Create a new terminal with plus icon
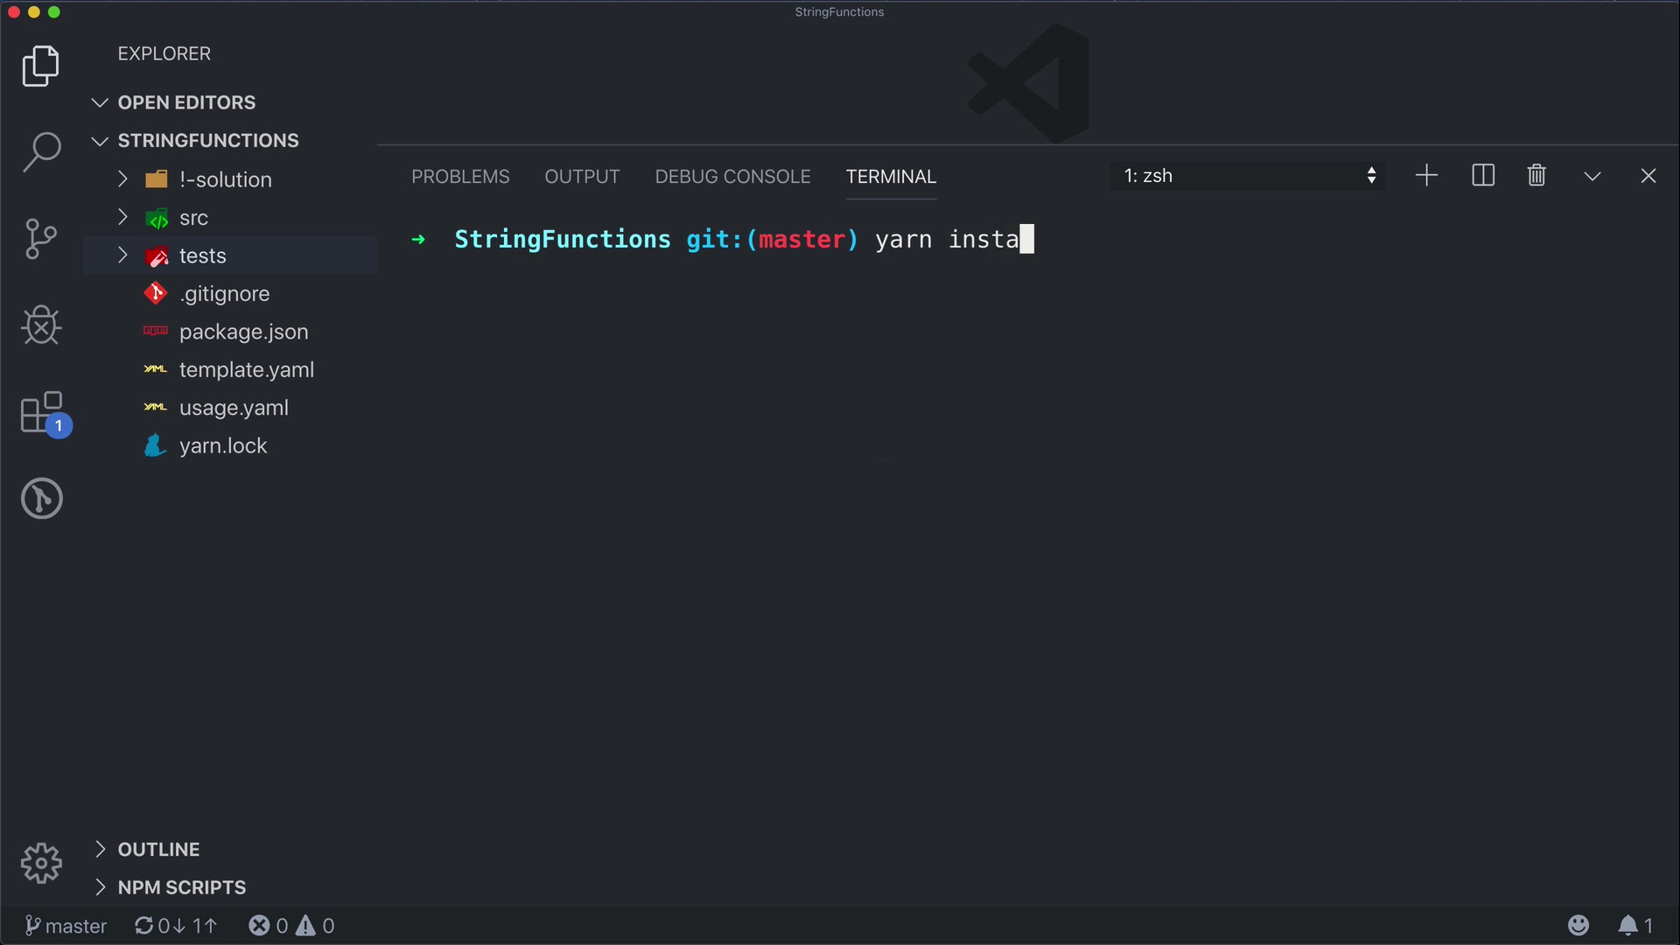 [x=1426, y=176]
